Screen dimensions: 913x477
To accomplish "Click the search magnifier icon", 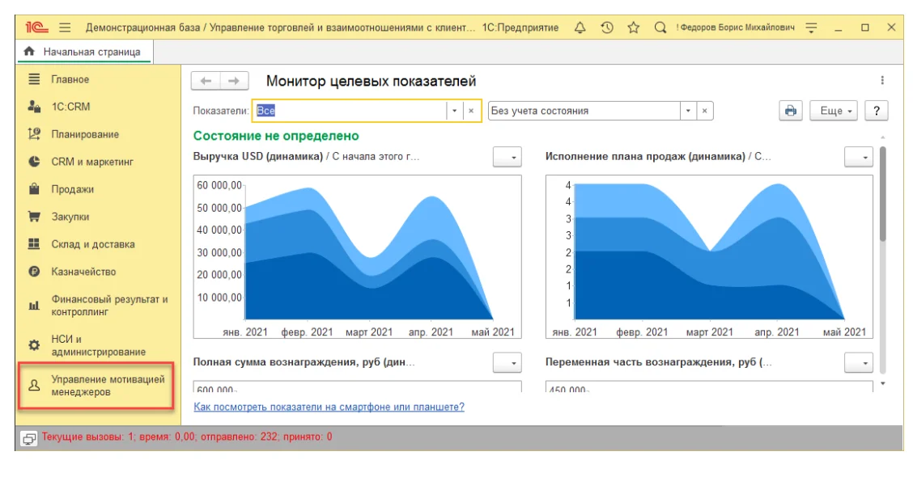I will click(x=660, y=27).
